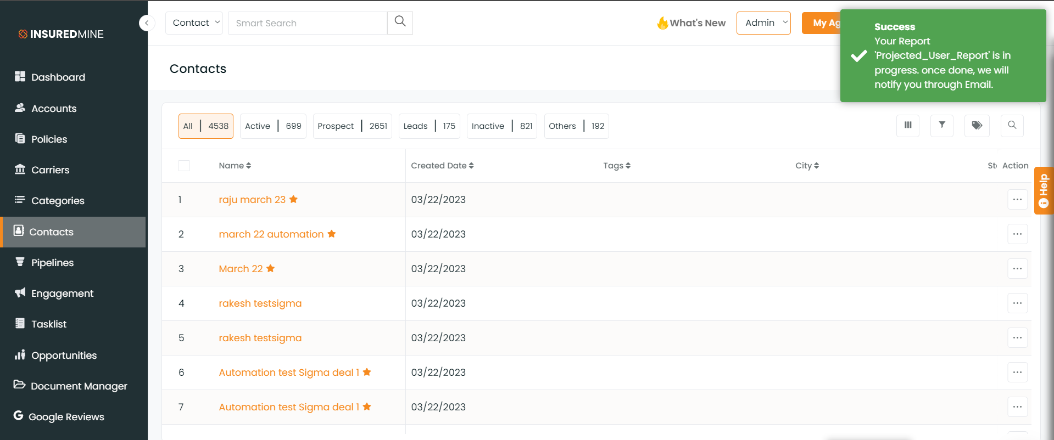
Task: Click the tags icon button
Action: [977, 126]
